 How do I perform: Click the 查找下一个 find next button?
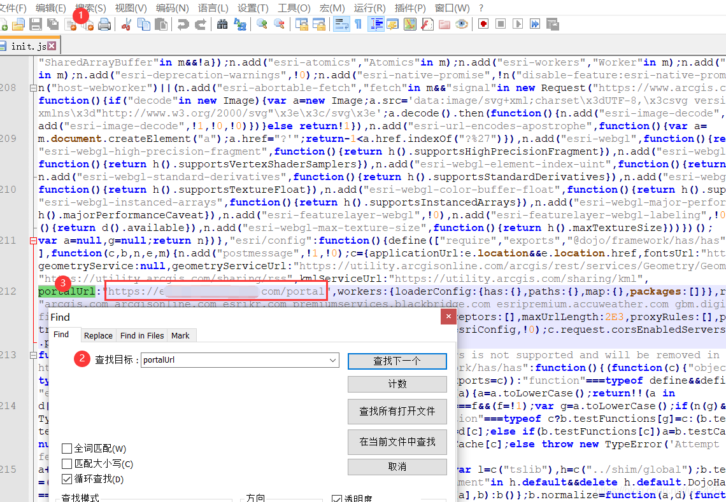tap(397, 361)
